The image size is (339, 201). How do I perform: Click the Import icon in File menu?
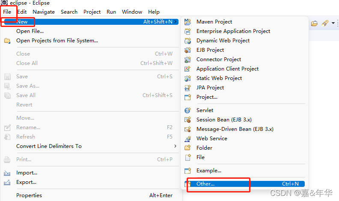tap(7, 173)
